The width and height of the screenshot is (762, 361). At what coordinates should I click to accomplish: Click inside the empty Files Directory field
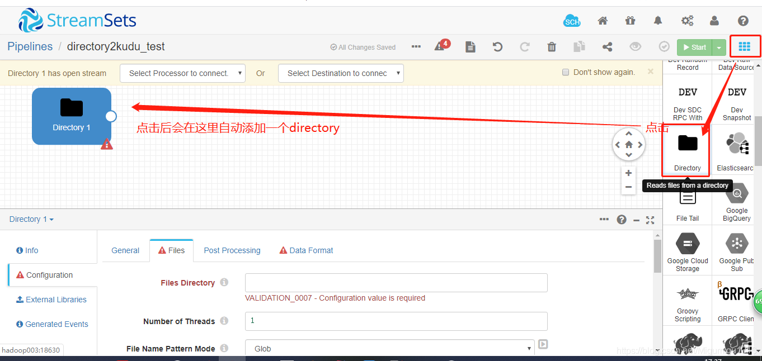(x=396, y=283)
